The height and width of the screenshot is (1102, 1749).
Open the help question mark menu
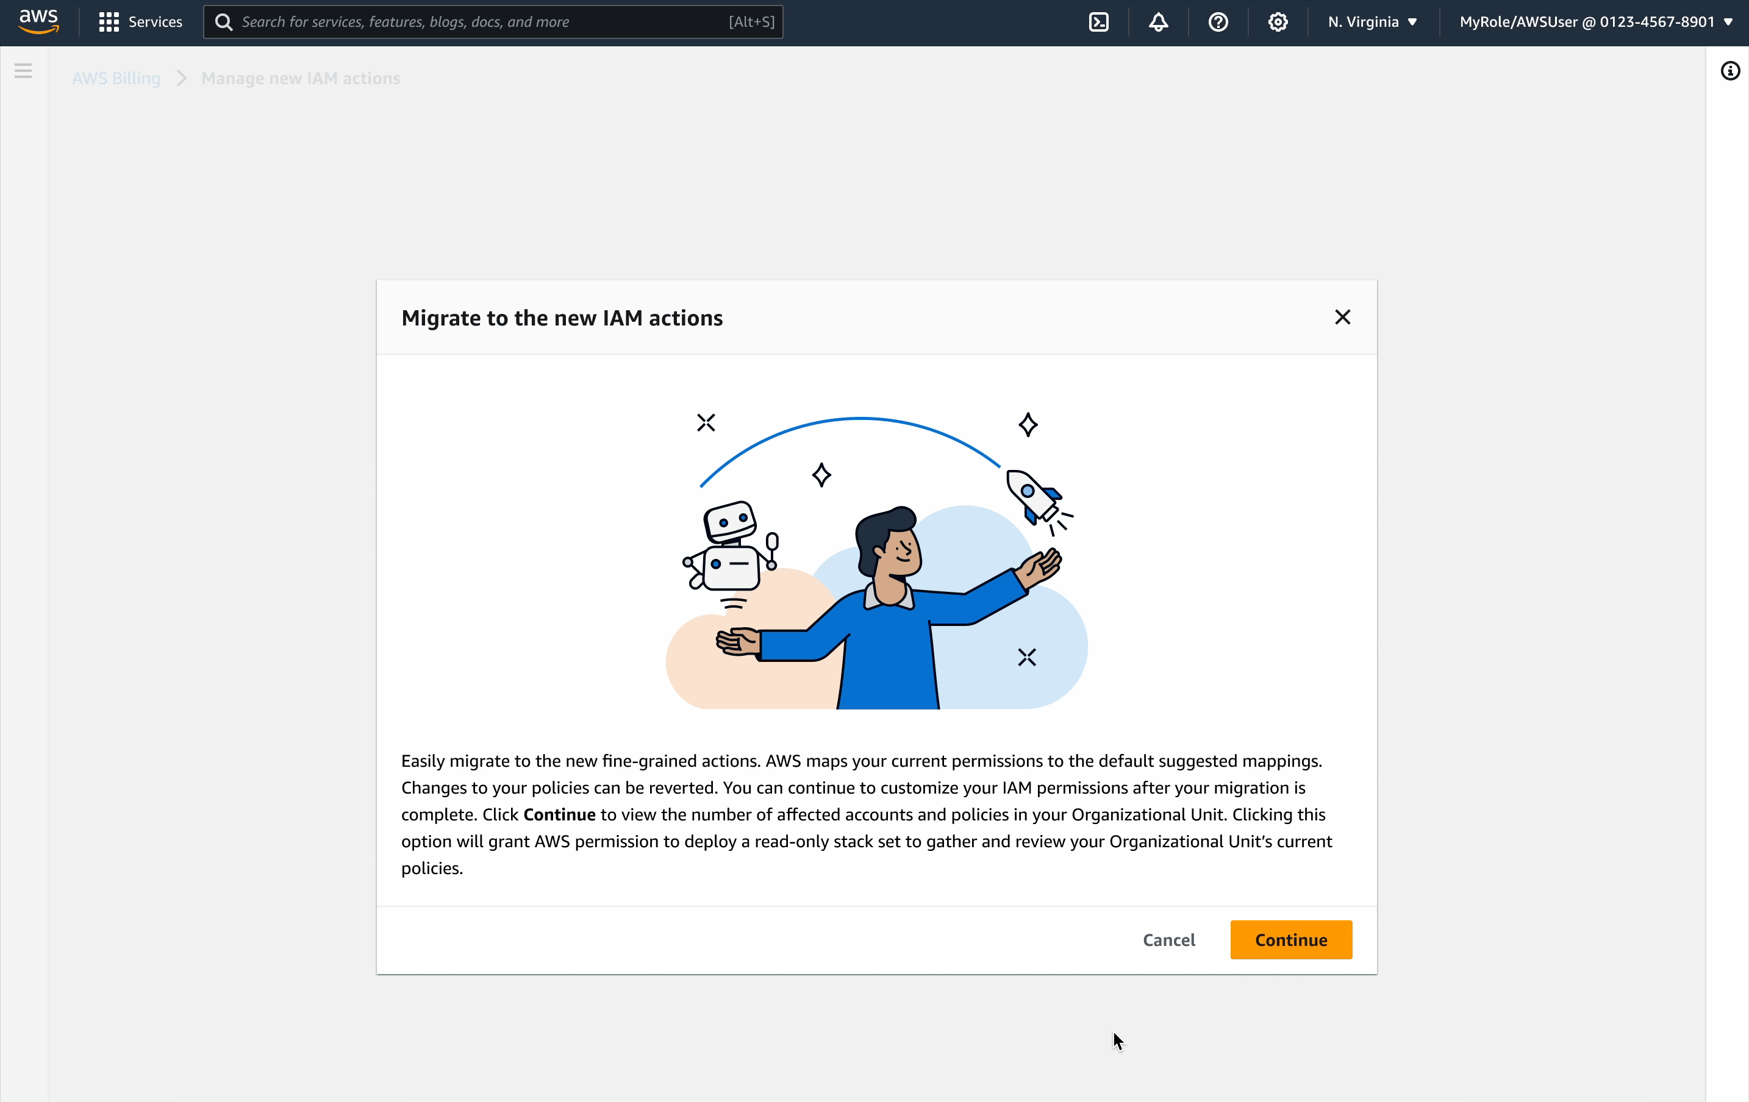click(x=1217, y=22)
